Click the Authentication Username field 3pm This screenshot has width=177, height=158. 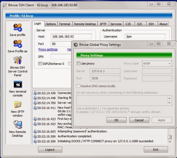click(145, 37)
